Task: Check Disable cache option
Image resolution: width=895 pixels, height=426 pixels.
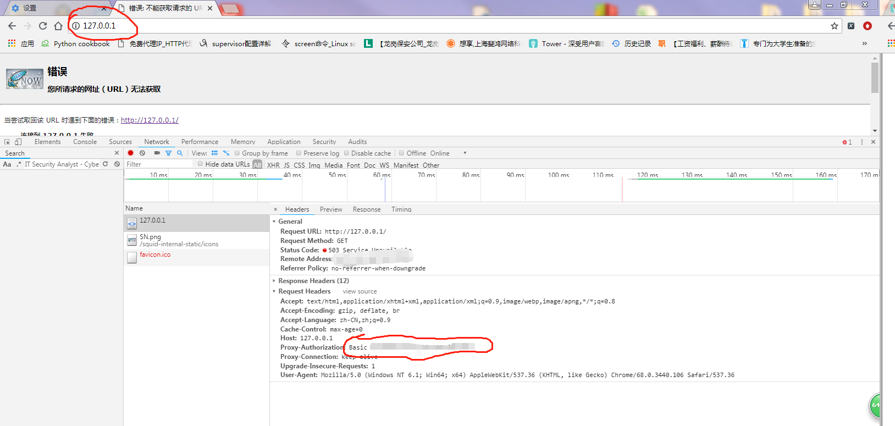Action: point(346,153)
